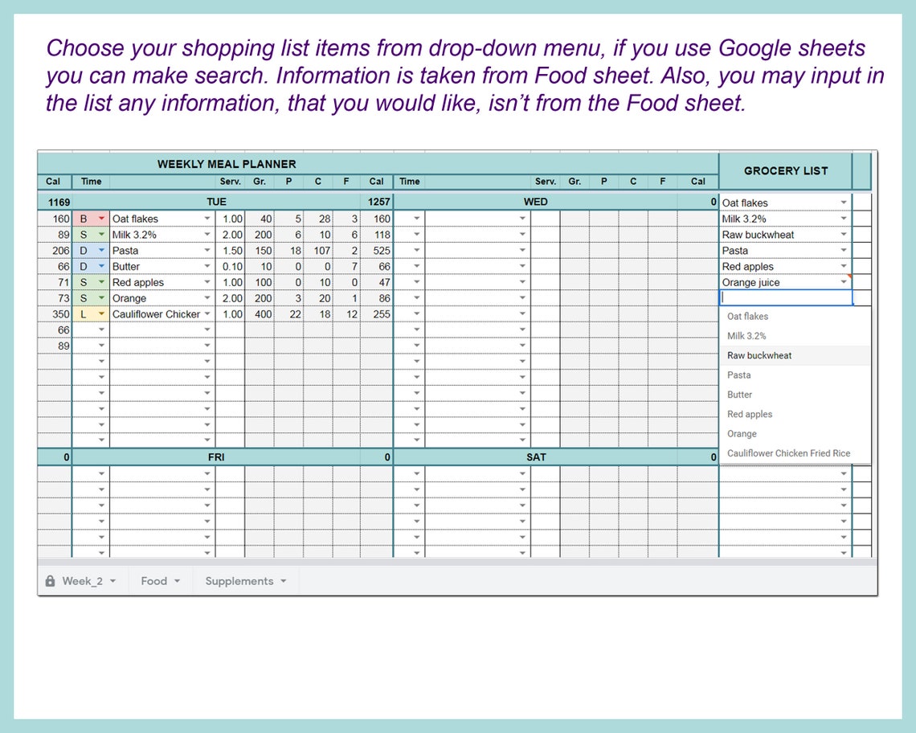The image size is (916, 733).
Task: Open the Week_2 tab dropdown arrow
Action: (x=112, y=581)
